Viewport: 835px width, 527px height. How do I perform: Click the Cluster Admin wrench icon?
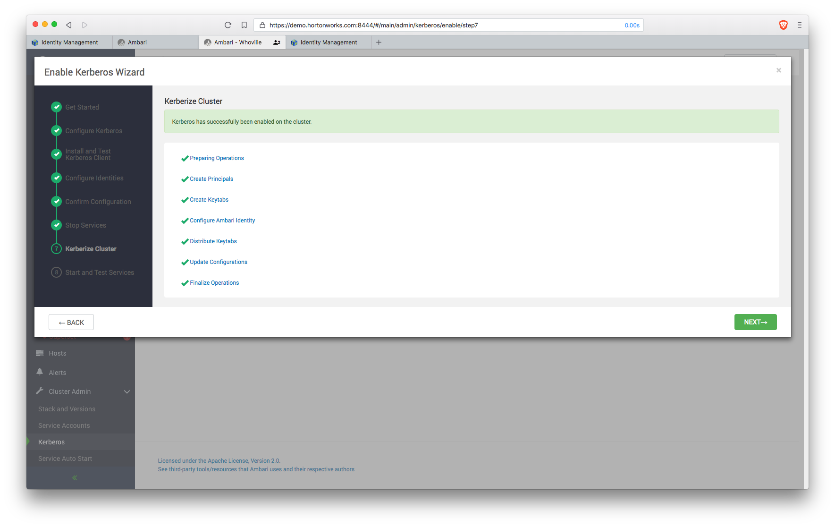[x=40, y=391]
